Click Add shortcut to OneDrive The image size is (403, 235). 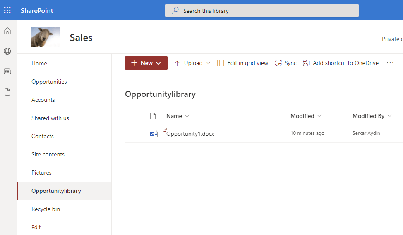[x=345, y=63]
